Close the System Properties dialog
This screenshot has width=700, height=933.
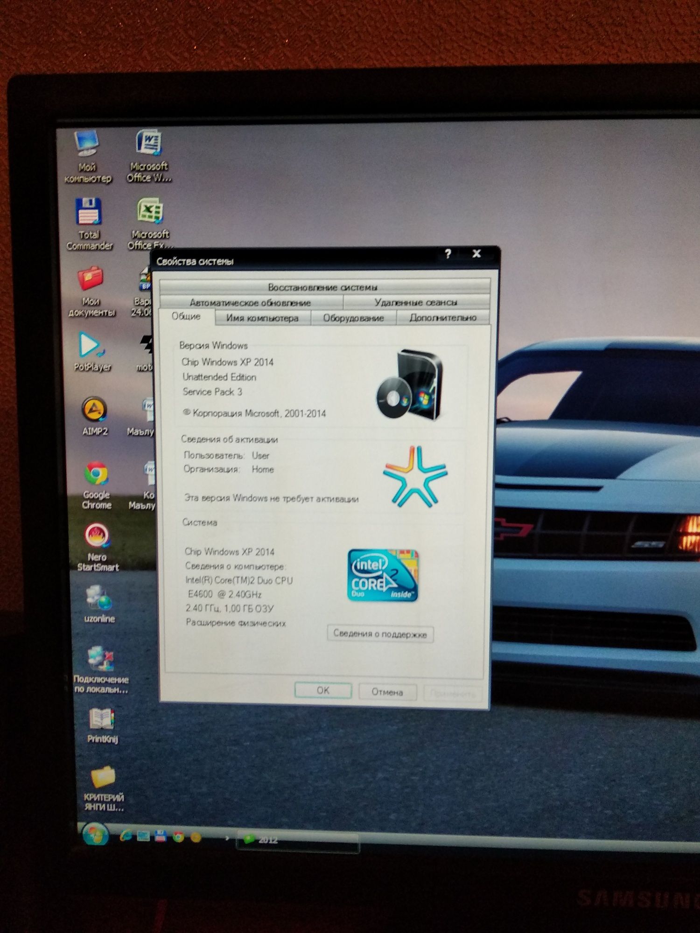(476, 254)
